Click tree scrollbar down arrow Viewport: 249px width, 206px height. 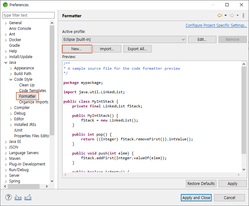click(52, 181)
